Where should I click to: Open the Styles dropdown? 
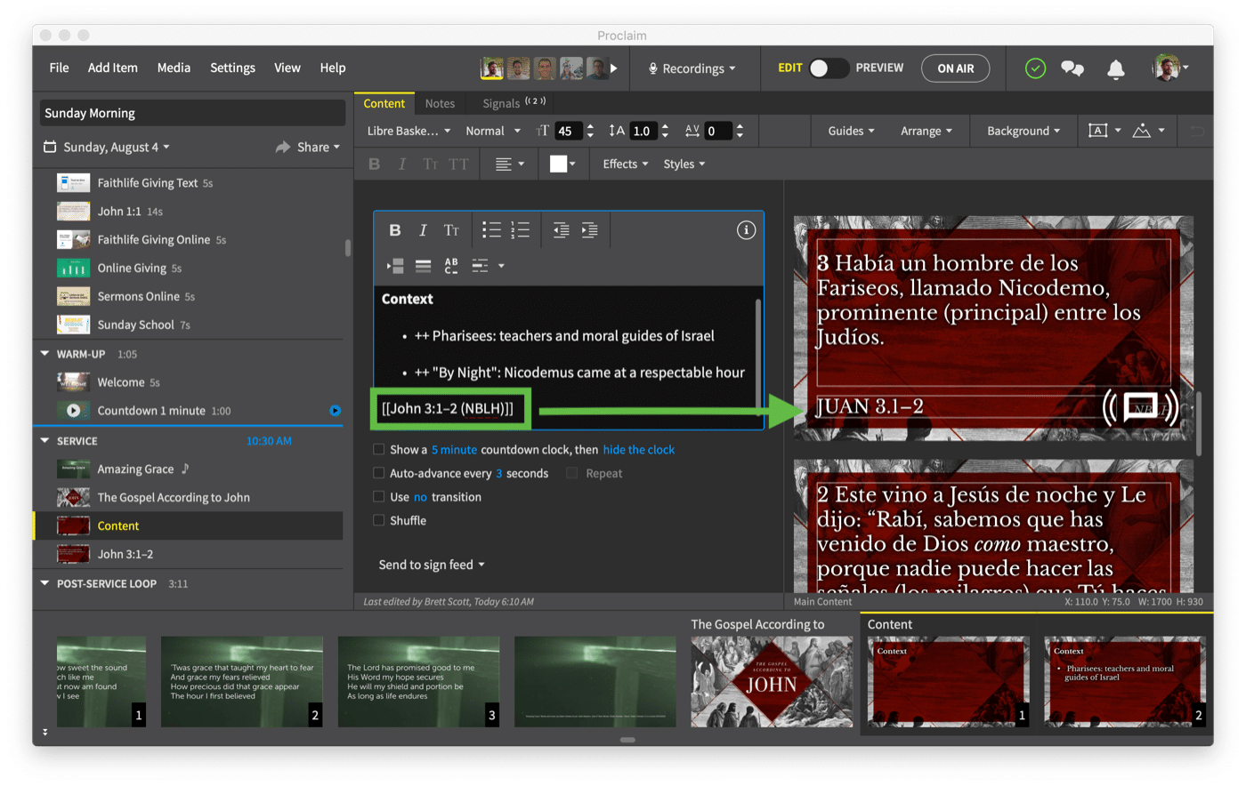(684, 164)
